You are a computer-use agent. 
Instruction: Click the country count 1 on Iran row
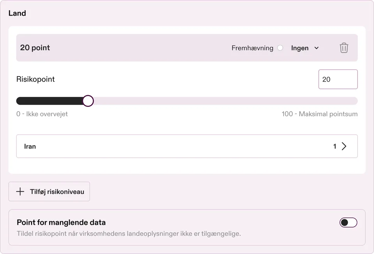[335, 146]
